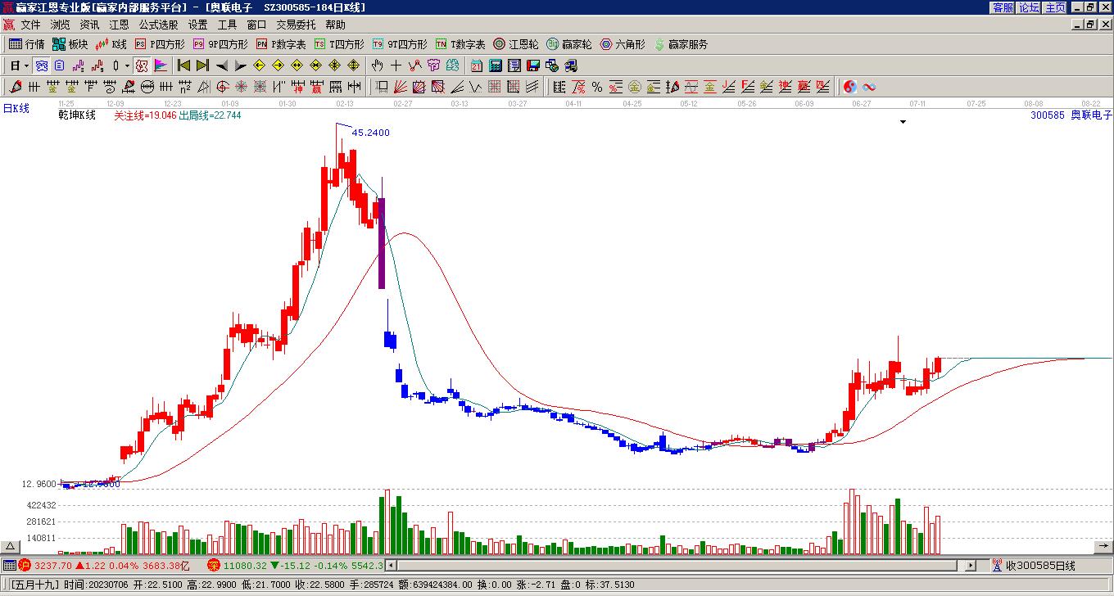Open the 文件 menu
The width and height of the screenshot is (1114, 596).
coord(30,25)
